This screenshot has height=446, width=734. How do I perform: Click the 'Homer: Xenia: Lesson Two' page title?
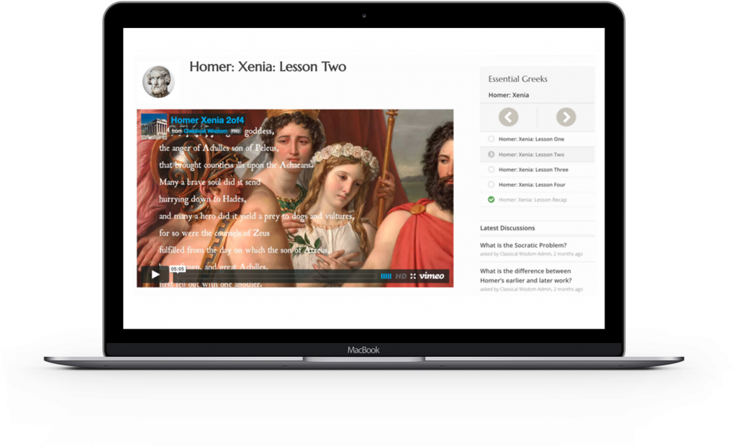[x=268, y=67]
